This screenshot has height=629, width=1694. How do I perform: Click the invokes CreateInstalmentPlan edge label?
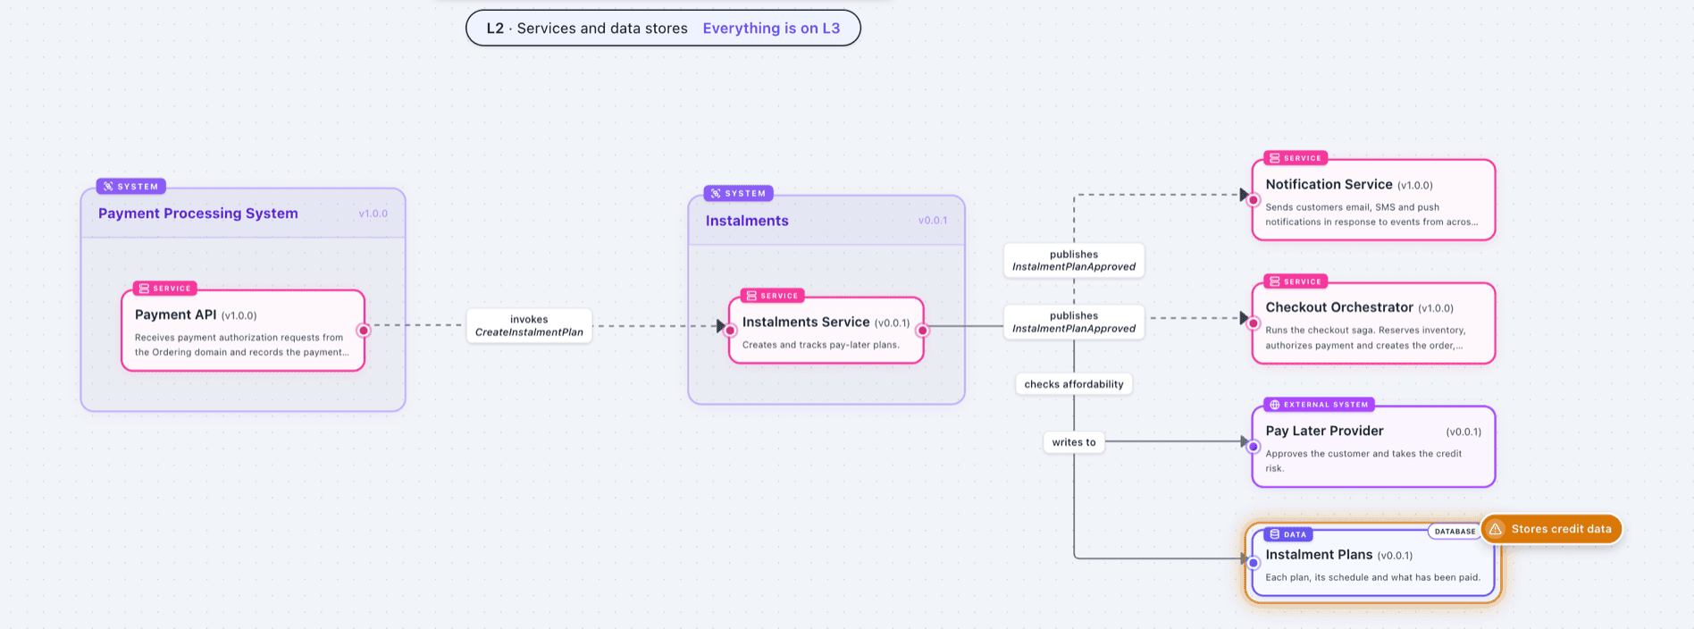pos(529,326)
